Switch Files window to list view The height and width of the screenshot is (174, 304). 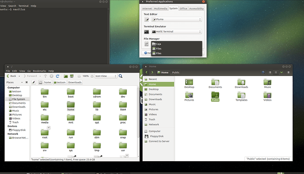tap(270, 72)
